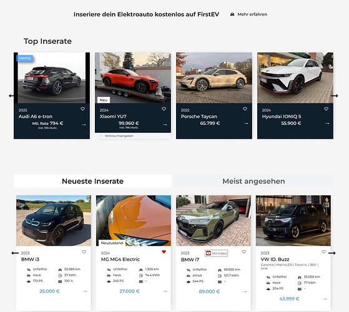Open the MG MG4 Electric photo

[x=134, y=221]
